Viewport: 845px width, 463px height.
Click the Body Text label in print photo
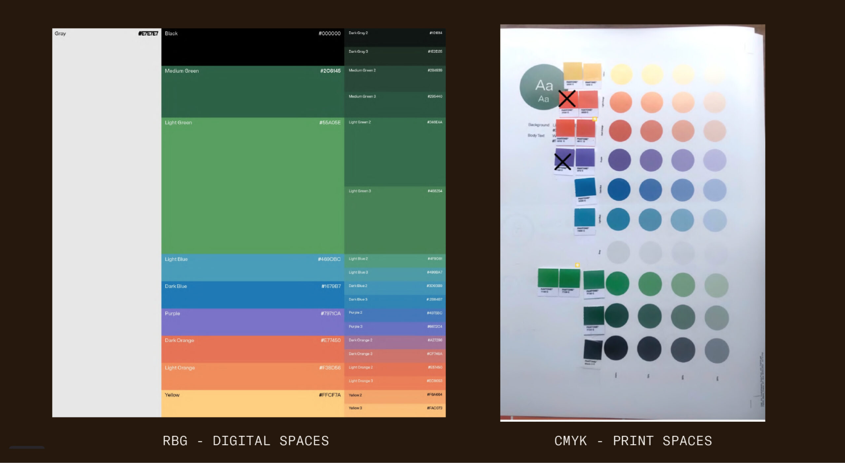click(x=536, y=135)
